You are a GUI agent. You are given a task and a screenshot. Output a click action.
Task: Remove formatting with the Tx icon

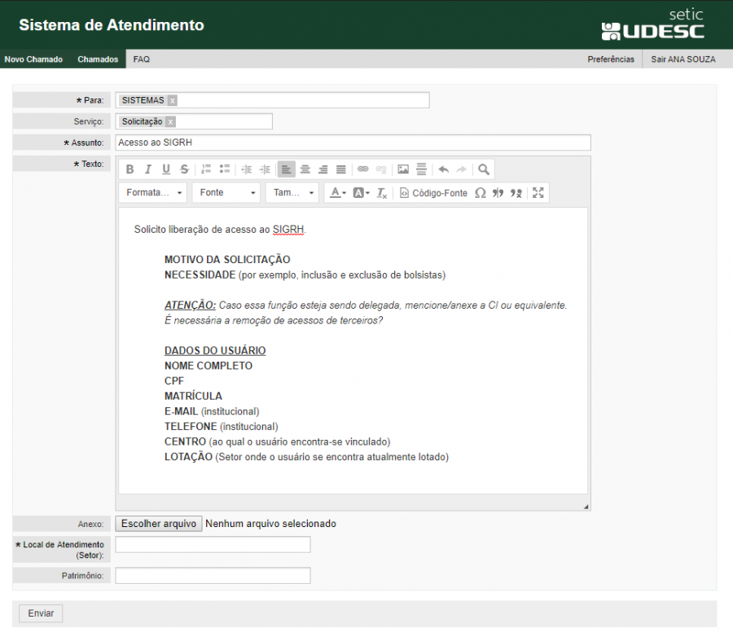point(381,193)
